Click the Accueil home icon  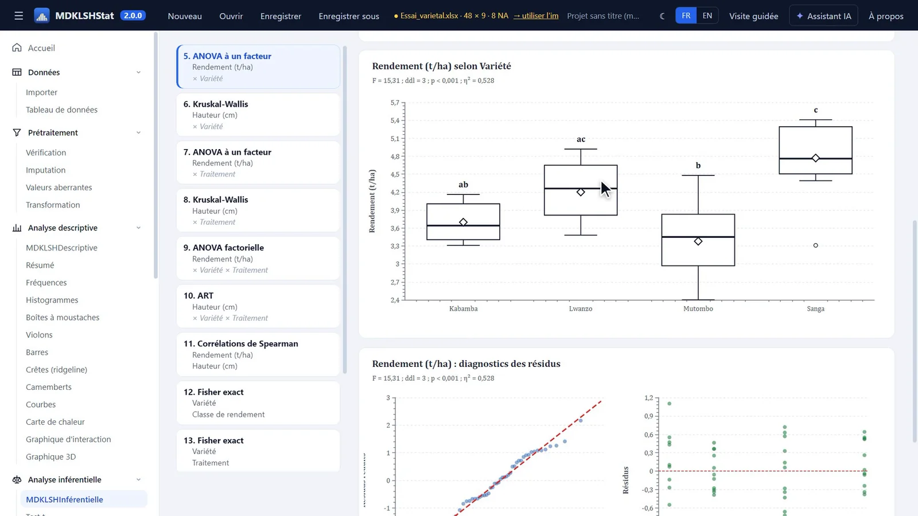point(17,48)
